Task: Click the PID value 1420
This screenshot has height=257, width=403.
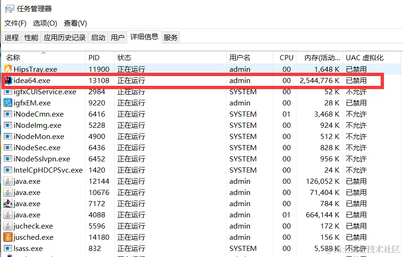Action: point(97,170)
